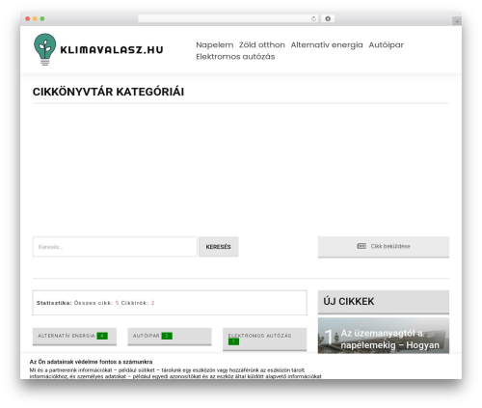The height and width of the screenshot is (408, 482).
Task: Open Elektromos autózás from the navigation
Action: [x=235, y=57]
